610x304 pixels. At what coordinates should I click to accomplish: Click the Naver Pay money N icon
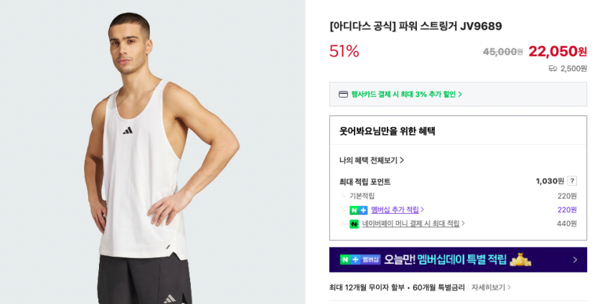click(354, 224)
